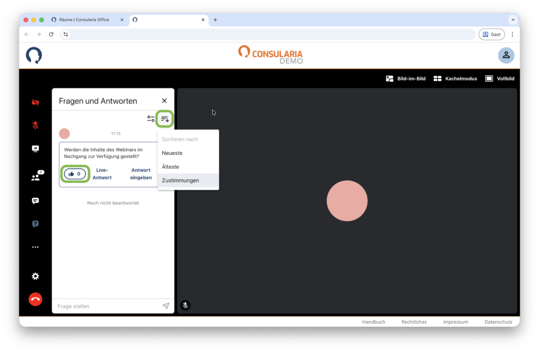
Task: Click Antwort eingeben button
Action: click(141, 174)
